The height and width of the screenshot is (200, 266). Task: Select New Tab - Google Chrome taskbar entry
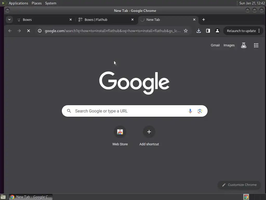point(31,197)
